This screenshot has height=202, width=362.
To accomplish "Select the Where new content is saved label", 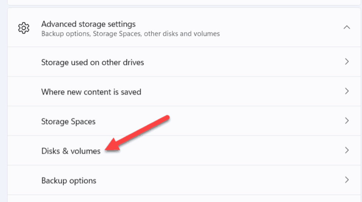I will 91,92.
